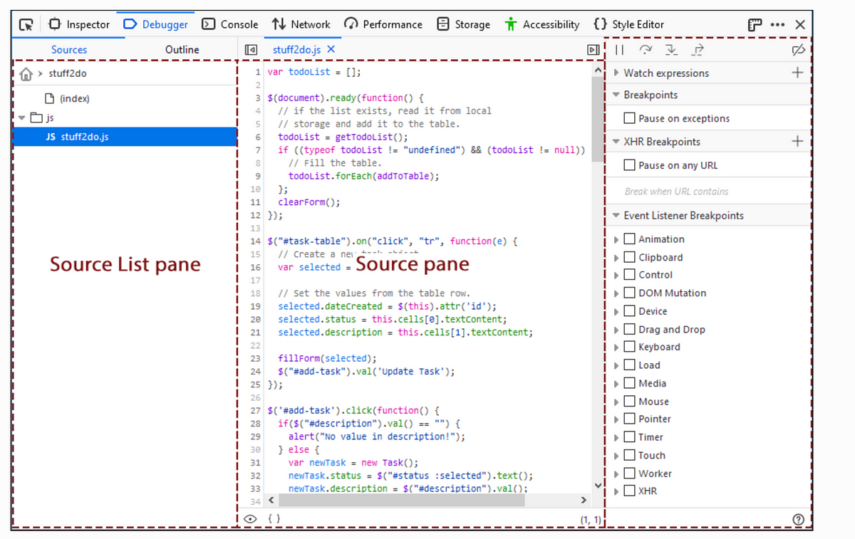This screenshot has height=539, width=855.
Task: Open the DevTools more options menu
Action: [777, 24]
